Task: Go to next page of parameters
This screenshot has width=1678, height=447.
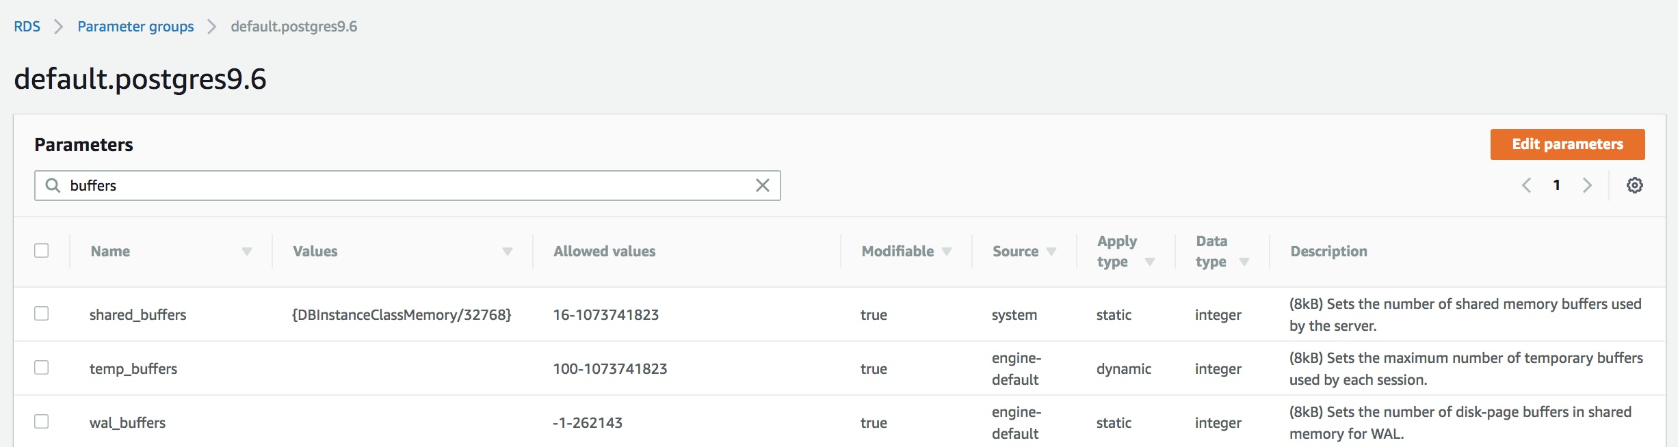Action: [1587, 185]
